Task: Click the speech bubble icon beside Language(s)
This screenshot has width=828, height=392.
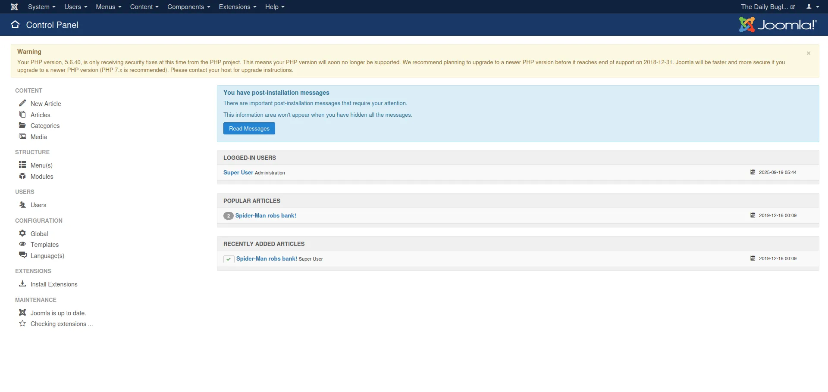Action: (22, 255)
